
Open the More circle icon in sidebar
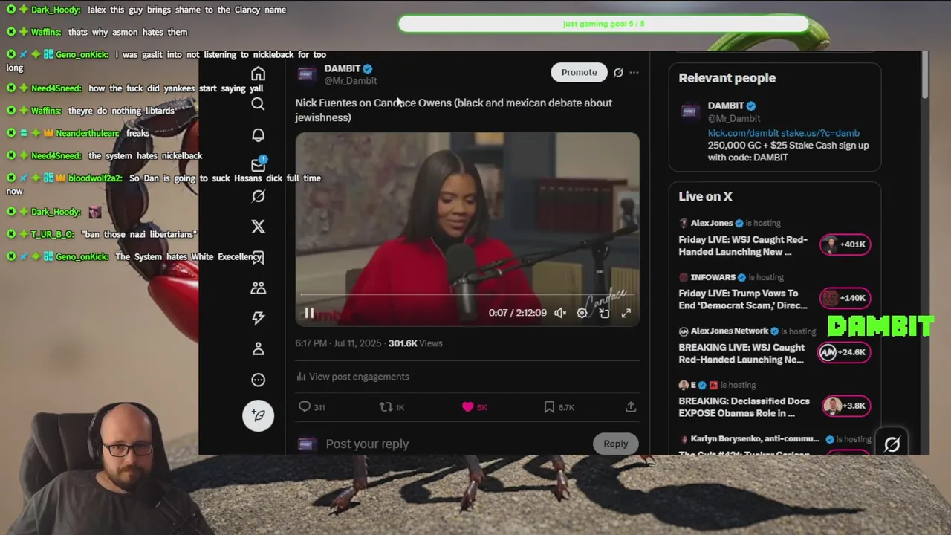258,380
